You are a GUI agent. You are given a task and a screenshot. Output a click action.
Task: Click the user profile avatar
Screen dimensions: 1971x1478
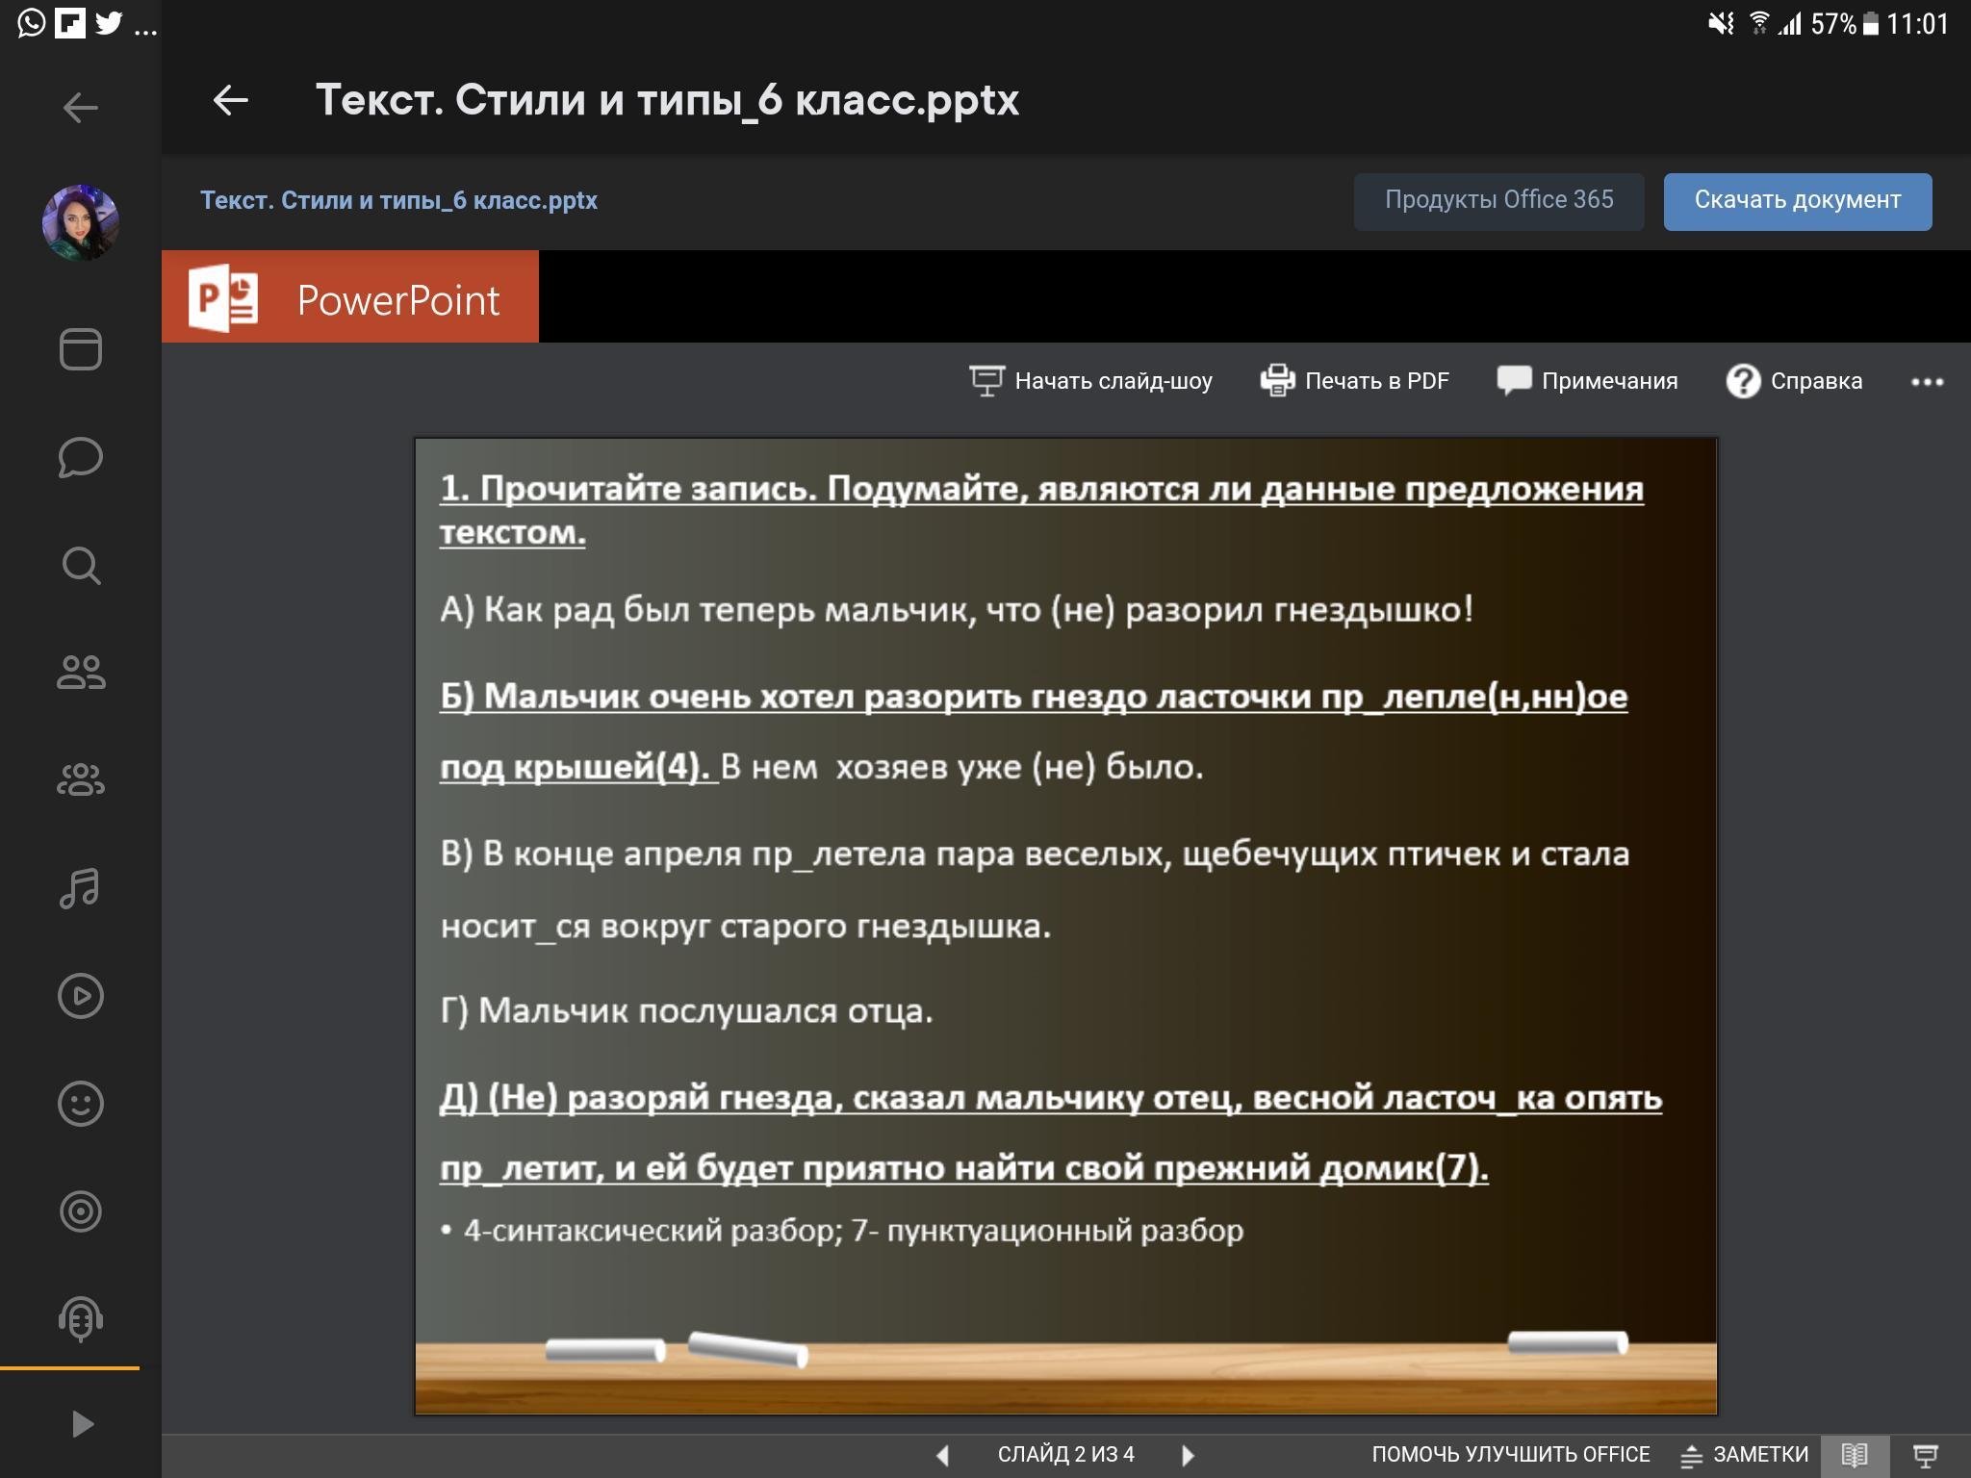81,222
